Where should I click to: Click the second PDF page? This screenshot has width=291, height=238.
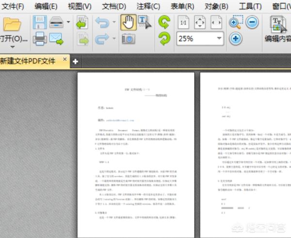pyautogui.click(x=245, y=155)
